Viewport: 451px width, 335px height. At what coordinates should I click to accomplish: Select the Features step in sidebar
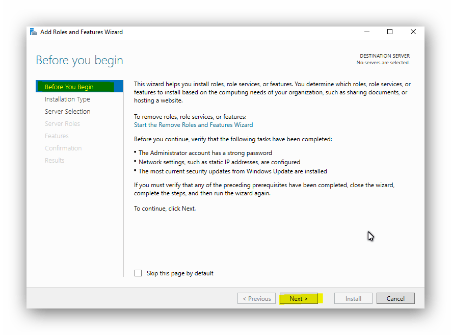tap(57, 136)
